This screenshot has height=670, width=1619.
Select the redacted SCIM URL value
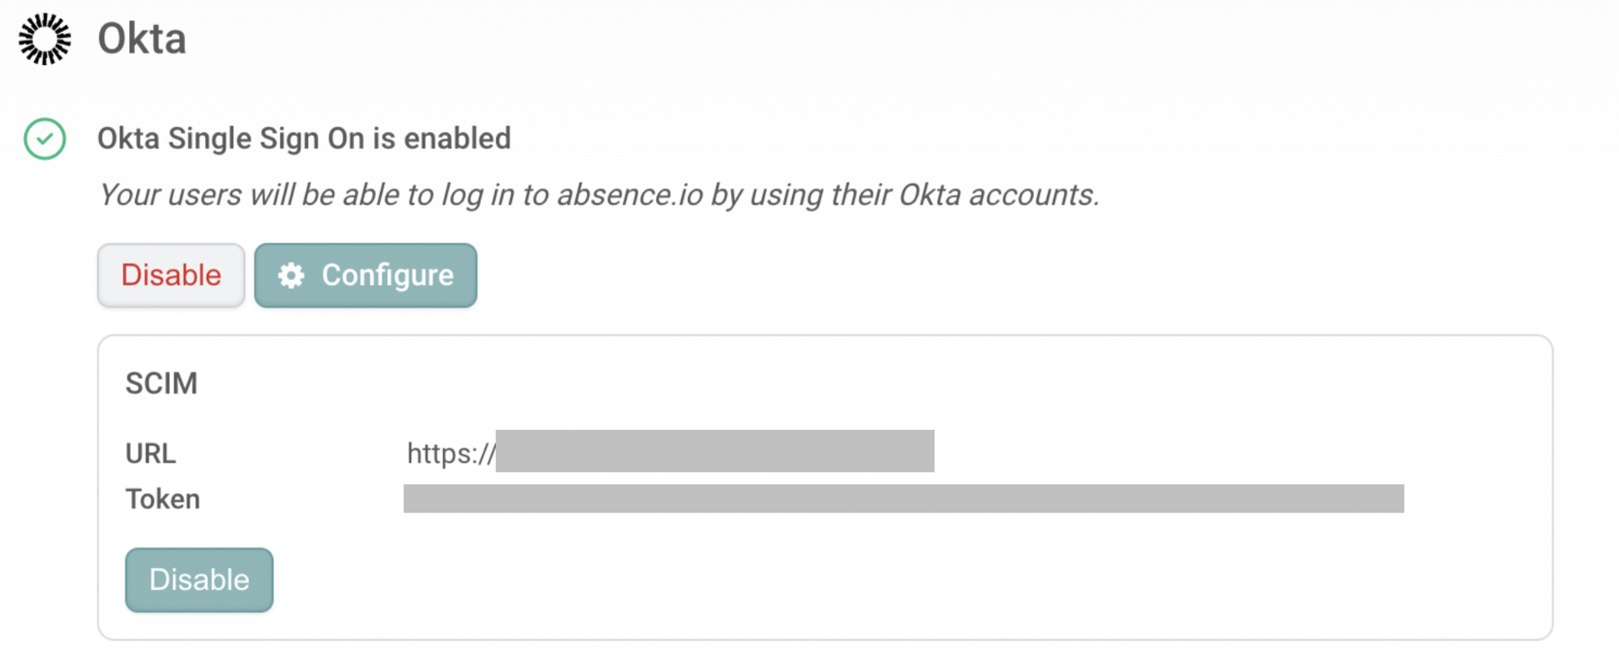click(715, 451)
